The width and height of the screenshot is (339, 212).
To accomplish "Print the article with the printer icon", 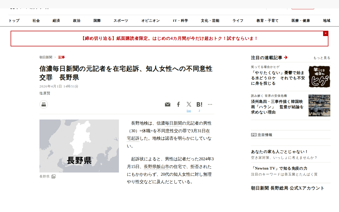I will [44, 104].
